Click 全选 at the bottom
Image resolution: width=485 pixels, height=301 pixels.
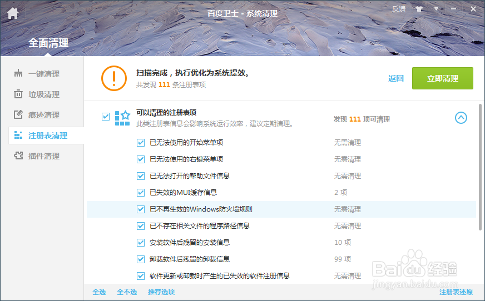click(99, 292)
